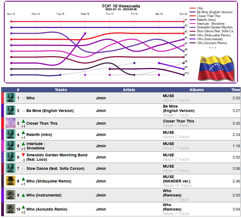The width and height of the screenshot is (241, 218).
Task: Click the Who (Remixes) album in row 9
Action: coord(172,193)
